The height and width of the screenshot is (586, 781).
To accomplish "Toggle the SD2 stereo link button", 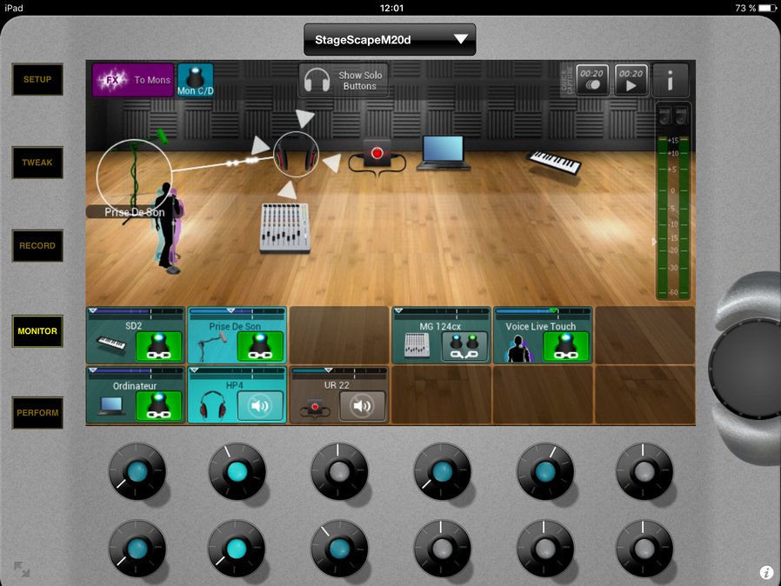I will pyautogui.click(x=159, y=346).
